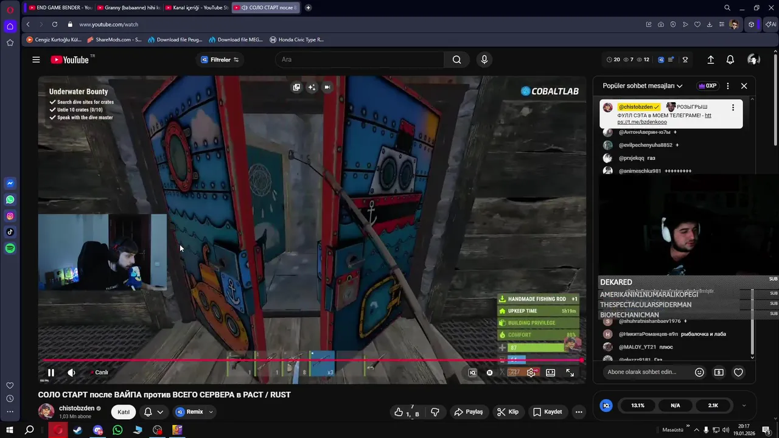Open the chistobzden channel name link
Image resolution: width=779 pixels, height=438 pixels.
77,408
